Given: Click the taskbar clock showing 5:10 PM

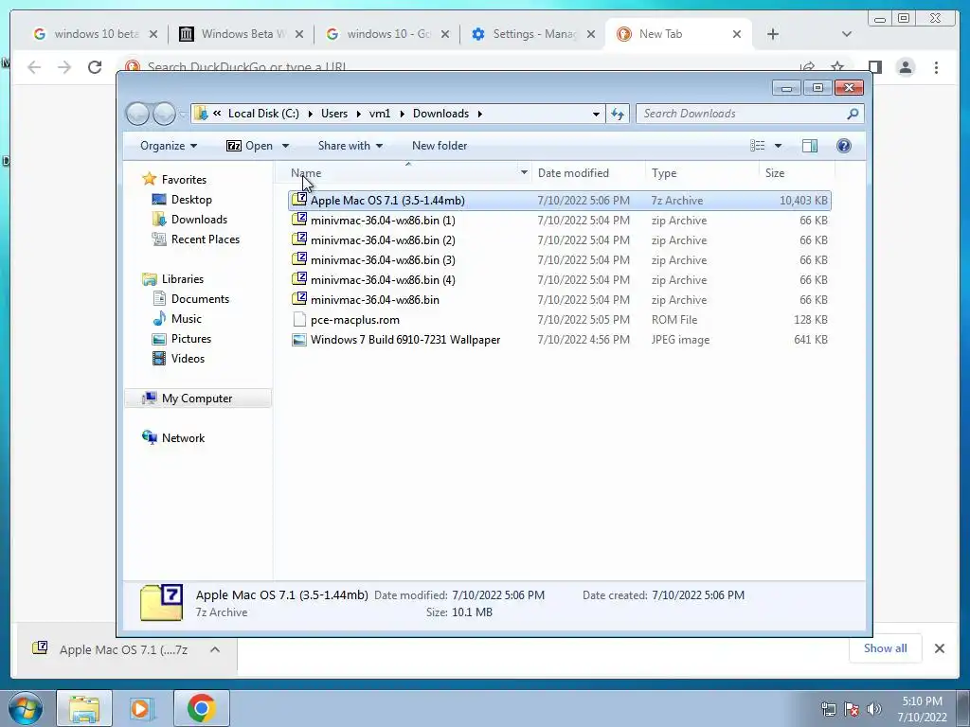Looking at the screenshot, I should (x=923, y=709).
